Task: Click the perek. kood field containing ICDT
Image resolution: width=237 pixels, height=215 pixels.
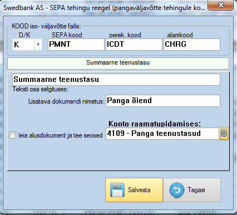Action: (x=134, y=45)
